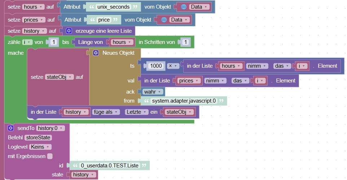The image size is (347, 180).
Task: Open the 'Letzte' position dropdown
Action: (x=136, y=112)
